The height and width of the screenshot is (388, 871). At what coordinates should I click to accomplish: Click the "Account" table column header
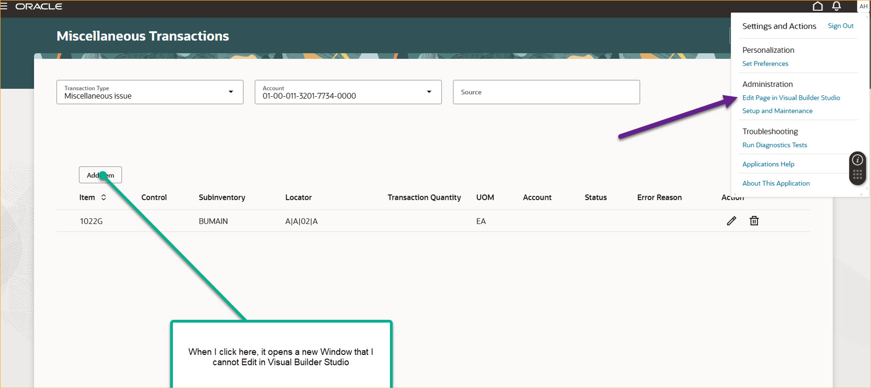(x=537, y=197)
